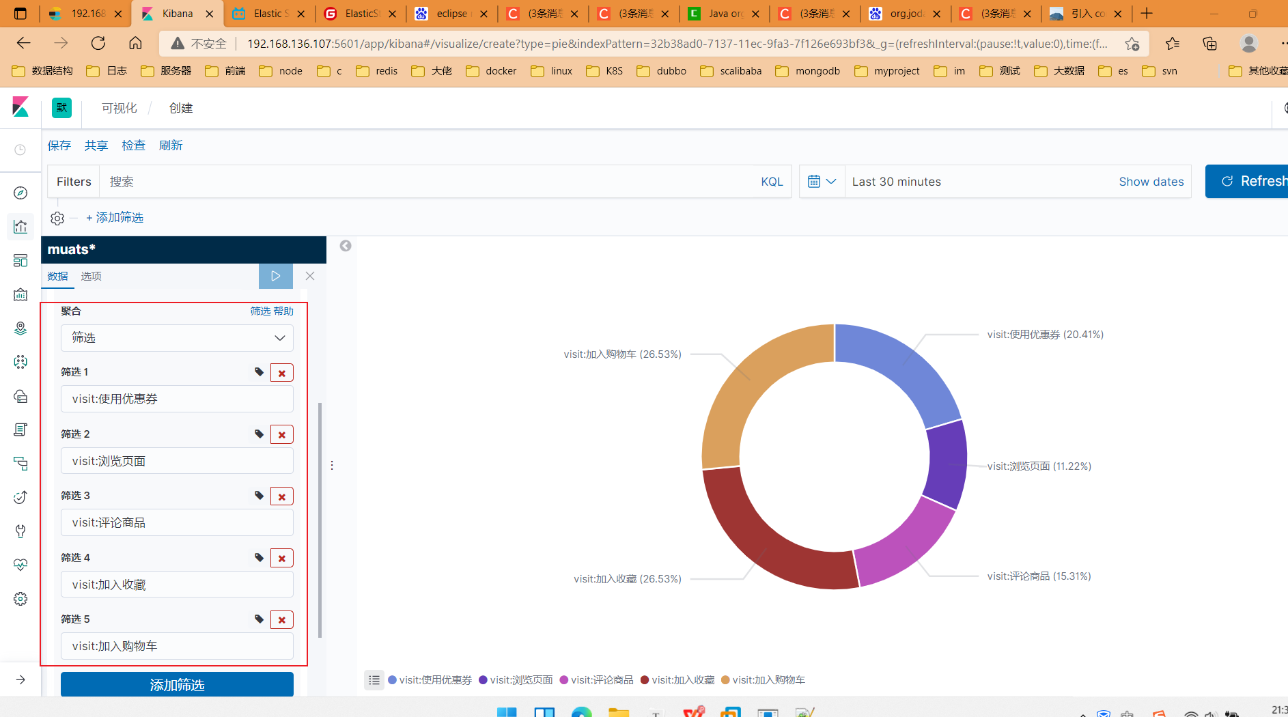1288x717 pixels.
Task: Click 检查 in top menu
Action: [x=133, y=145]
